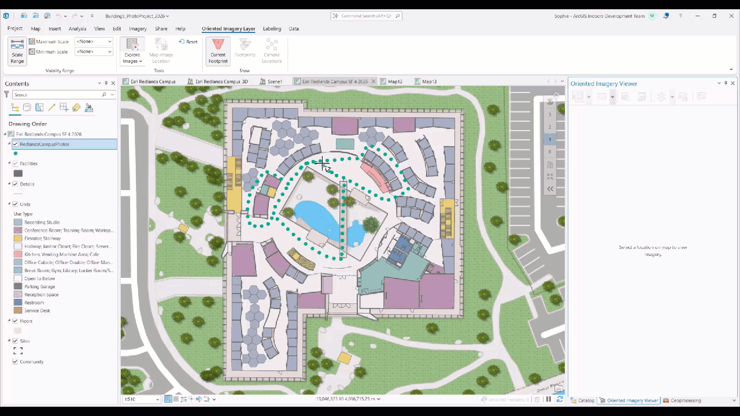Open the Analysis ribbon tab
This screenshot has width=740, height=416.
coord(77,28)
